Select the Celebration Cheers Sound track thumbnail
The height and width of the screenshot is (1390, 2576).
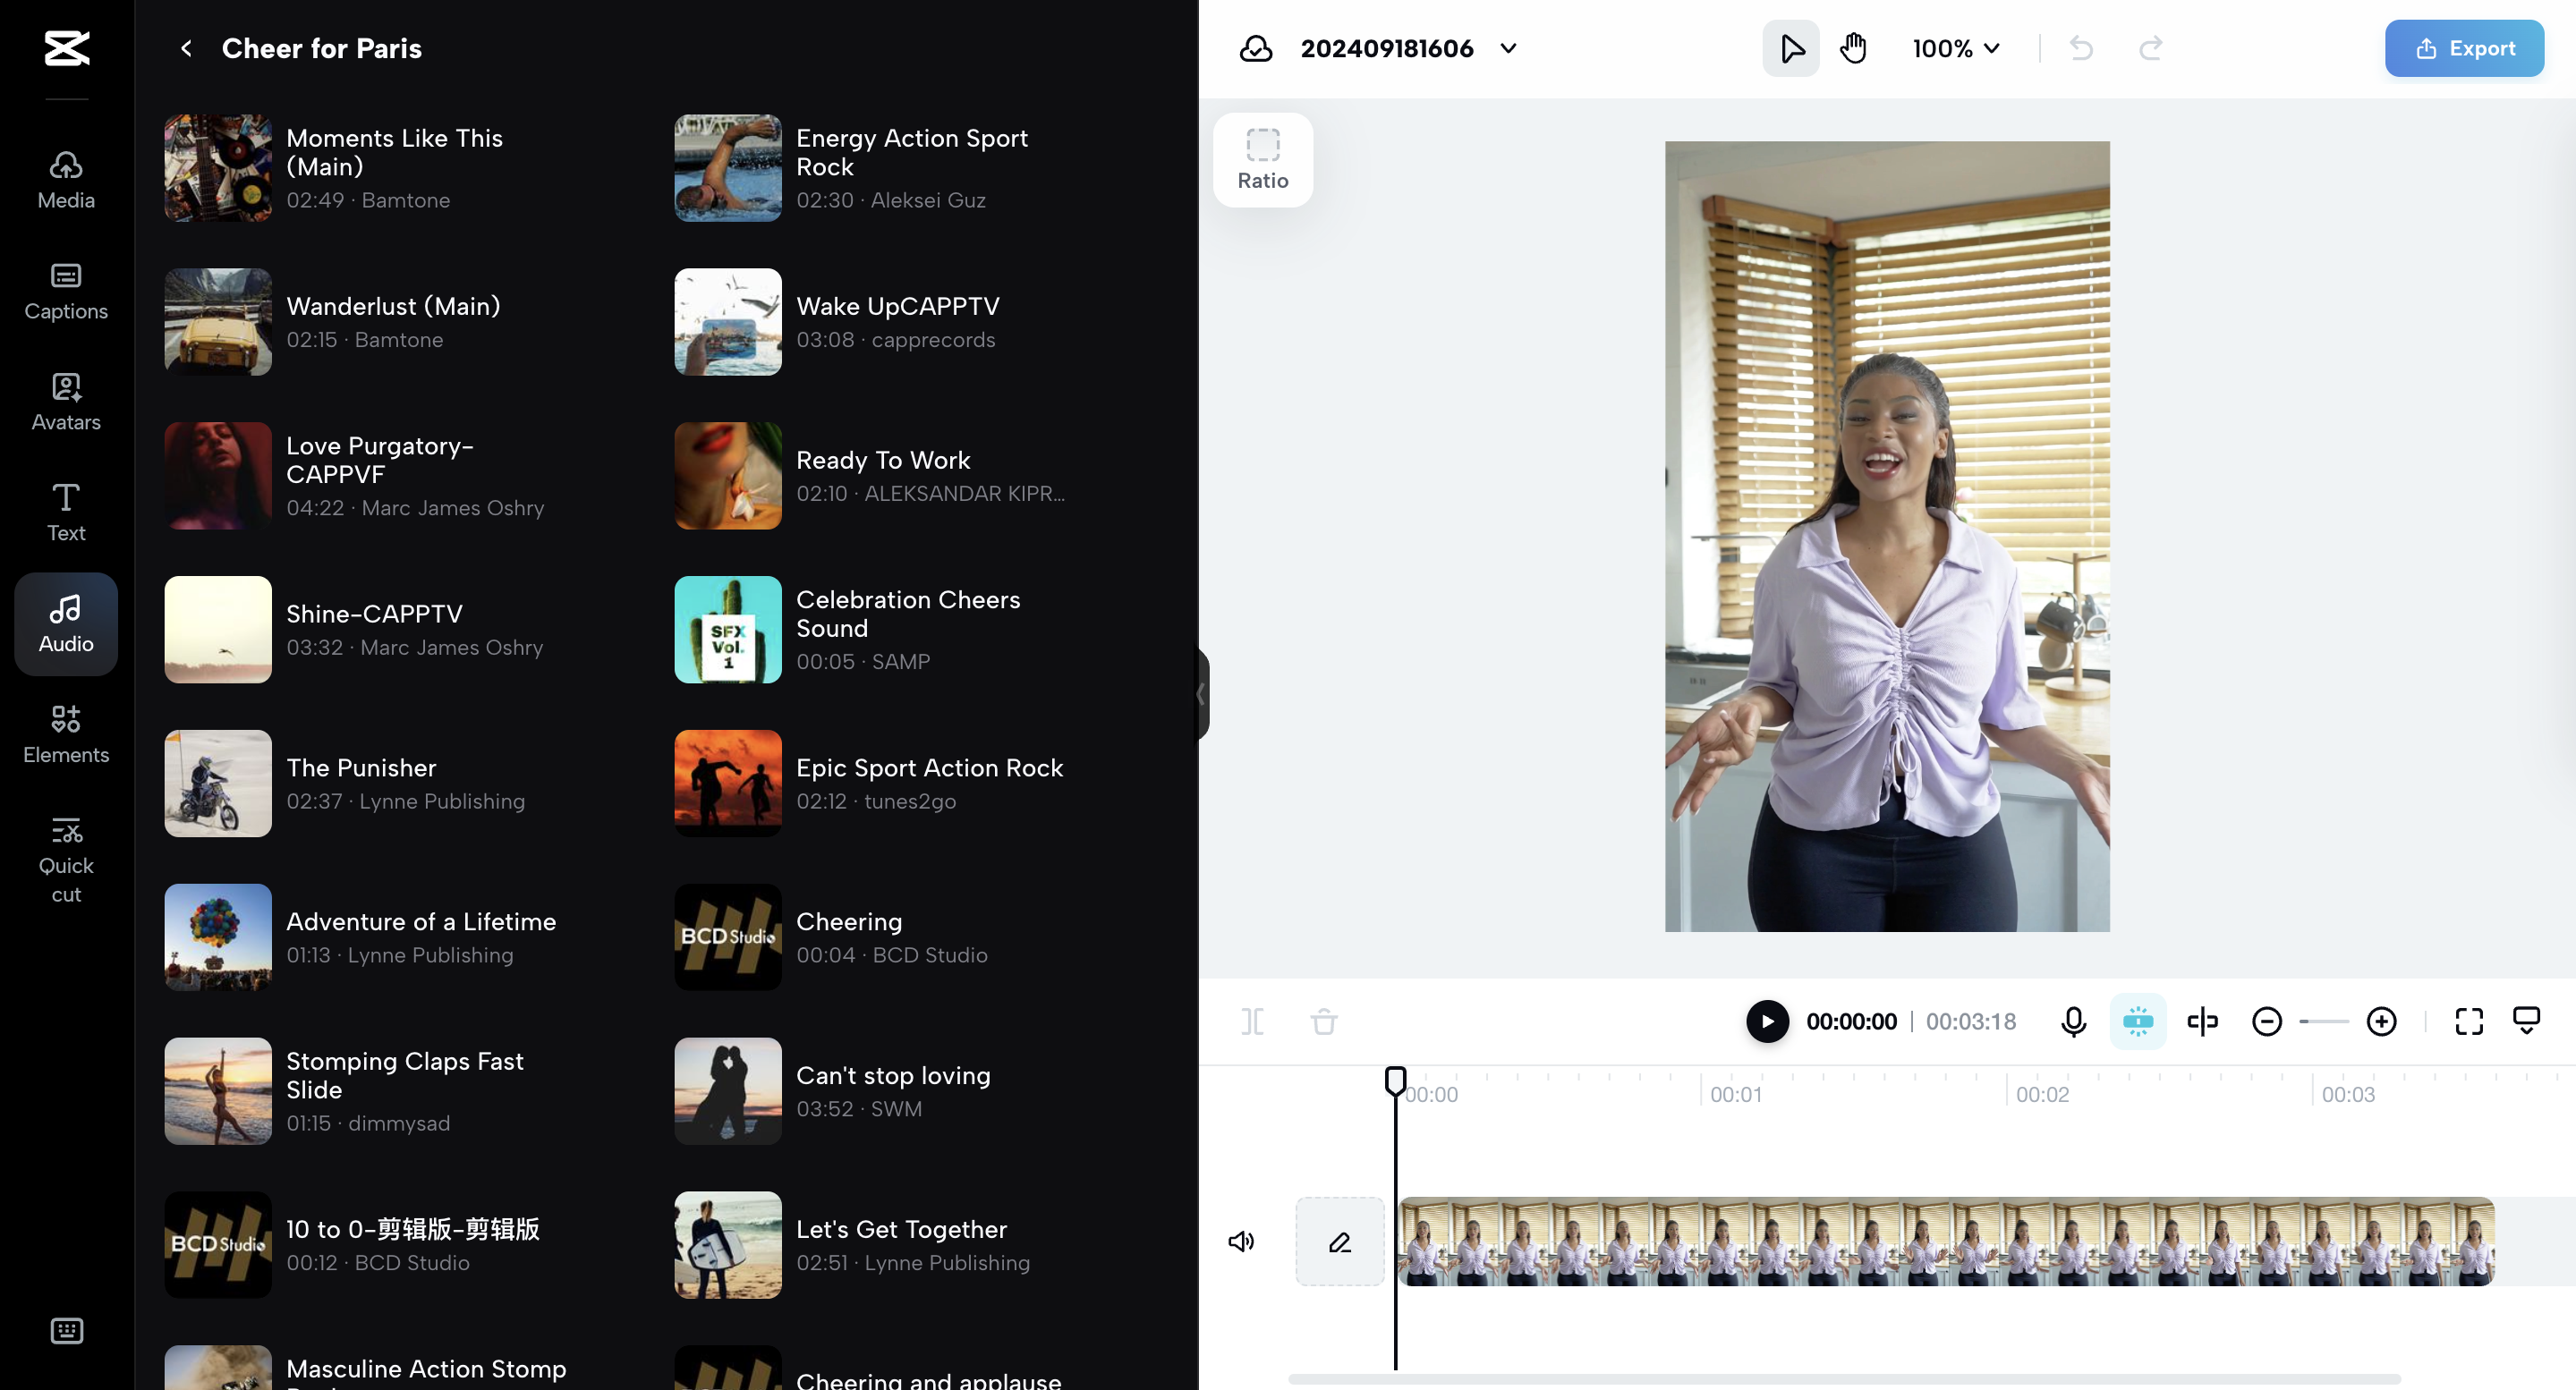(x=727, y=630)
